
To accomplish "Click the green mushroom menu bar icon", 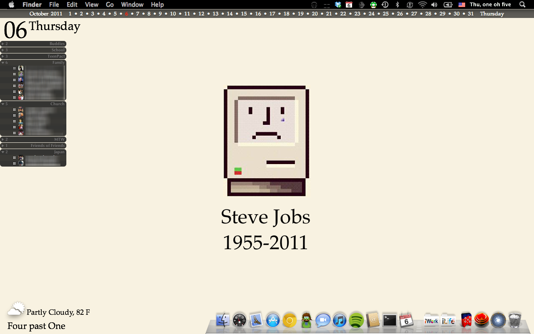I will (373, 5).
